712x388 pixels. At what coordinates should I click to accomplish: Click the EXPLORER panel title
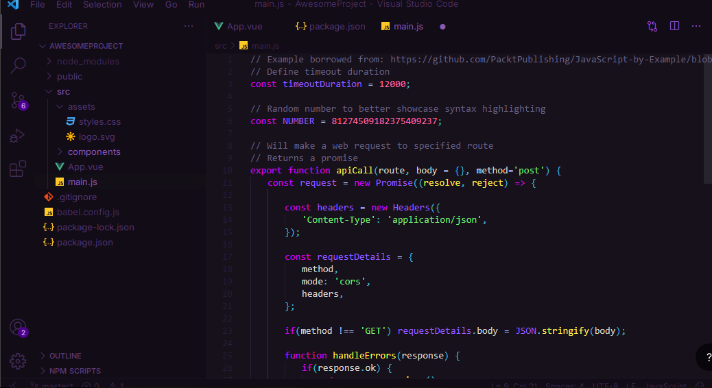(68, 26)
